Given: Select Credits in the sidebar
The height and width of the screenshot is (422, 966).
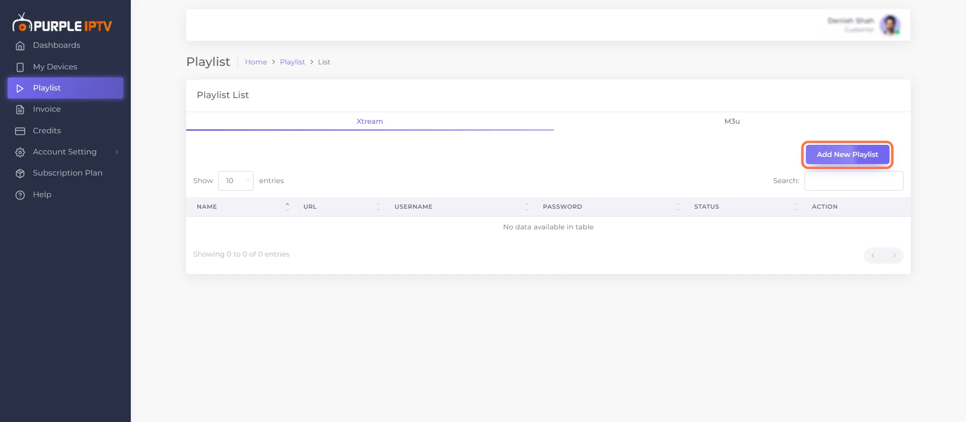Looking at the screenshot, I should [x=65, y=131].
